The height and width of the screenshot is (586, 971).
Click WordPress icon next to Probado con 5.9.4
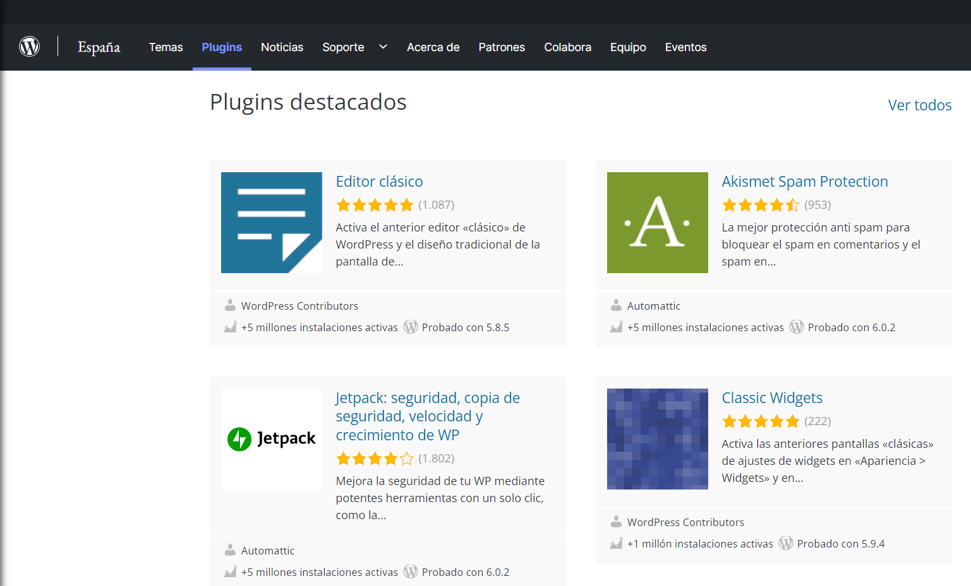click(x=786, y=543)
